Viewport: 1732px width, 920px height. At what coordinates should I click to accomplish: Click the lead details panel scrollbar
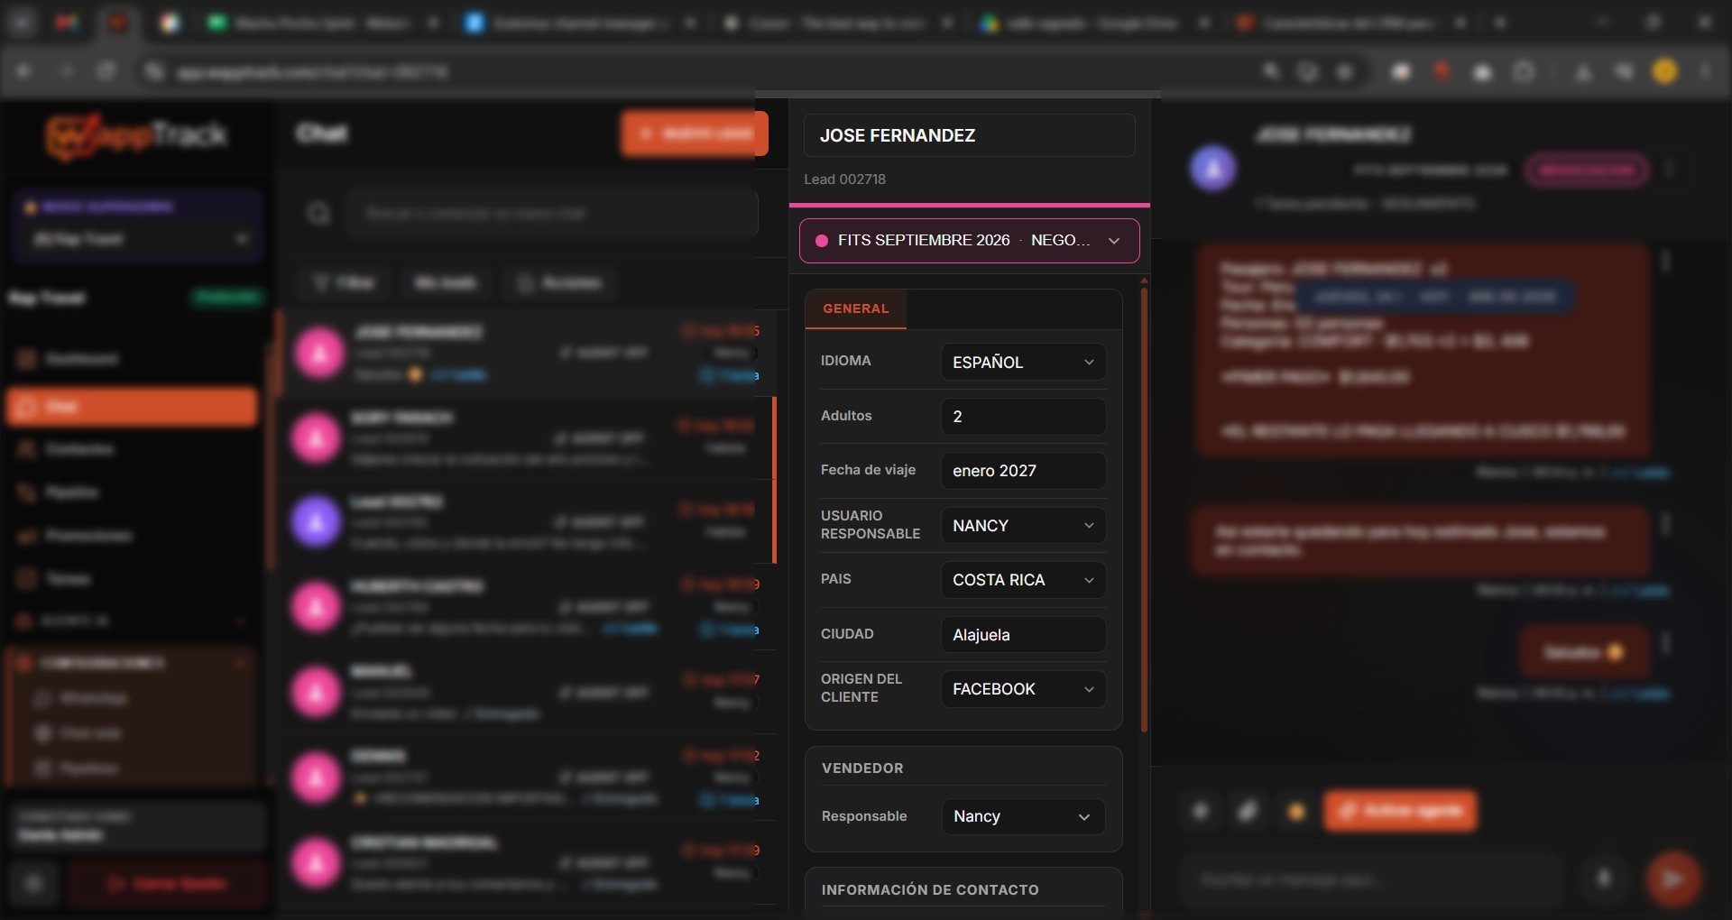coord(1144,510)
